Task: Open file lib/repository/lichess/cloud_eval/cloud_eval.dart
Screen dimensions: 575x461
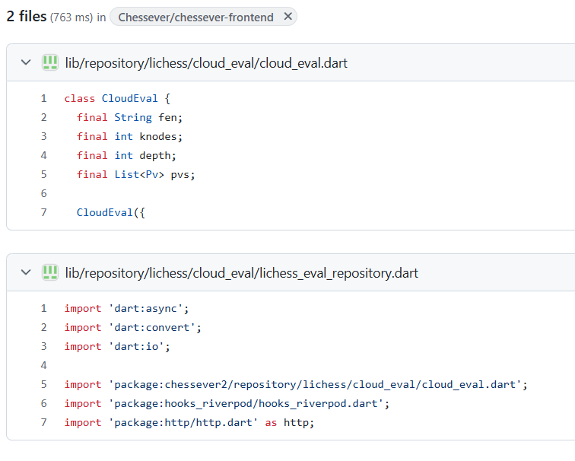Action: point(206,63)
